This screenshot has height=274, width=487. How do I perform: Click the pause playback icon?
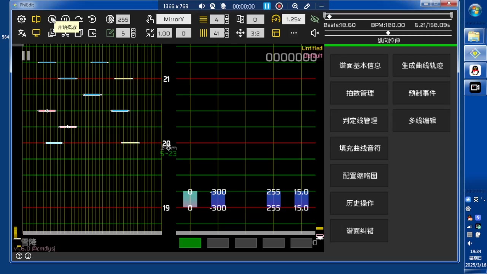click(x=65, y=19)
